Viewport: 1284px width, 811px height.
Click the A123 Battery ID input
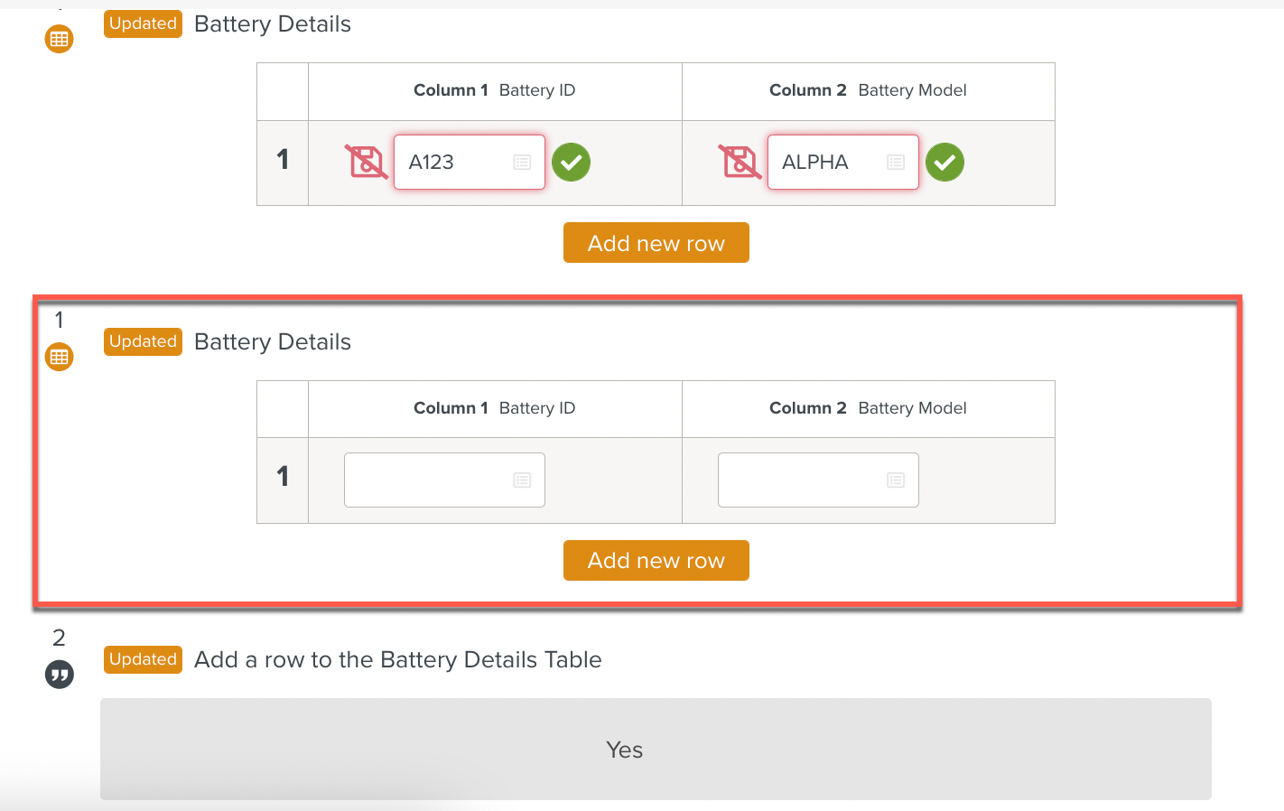[x=451, y=163]
